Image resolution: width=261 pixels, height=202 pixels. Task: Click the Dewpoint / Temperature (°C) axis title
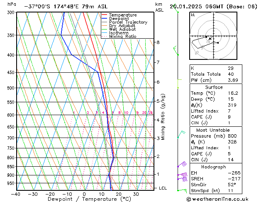[x=89, y=199]
